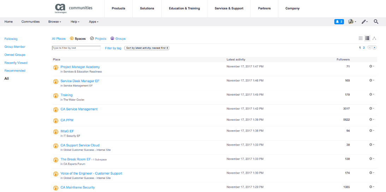Open the Company menu
Viewport: 386px width, 192px height.
[x=292, y=8]
